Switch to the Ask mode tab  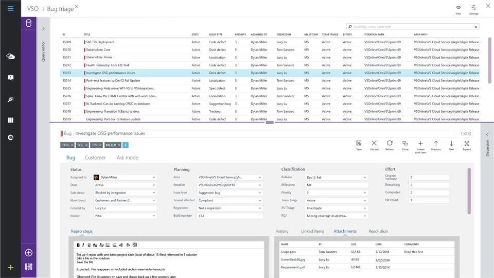tap(127, 158)
